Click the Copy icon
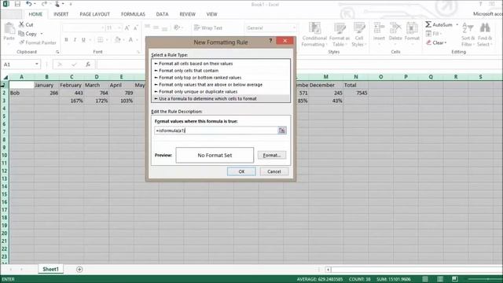Image resolution: width=503 pixels, height=283 pixels. 21,33
